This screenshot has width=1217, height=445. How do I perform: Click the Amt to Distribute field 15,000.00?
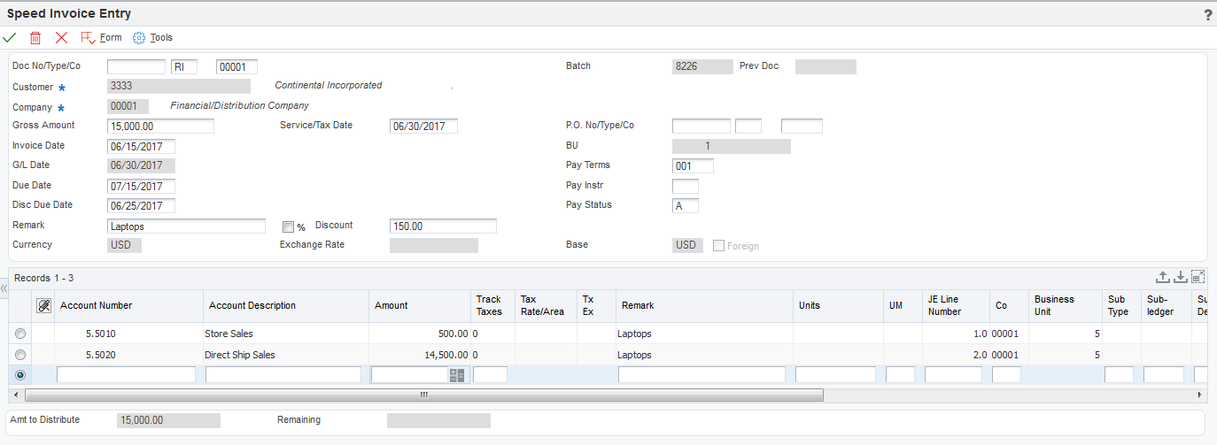click(x=168, y=420)
